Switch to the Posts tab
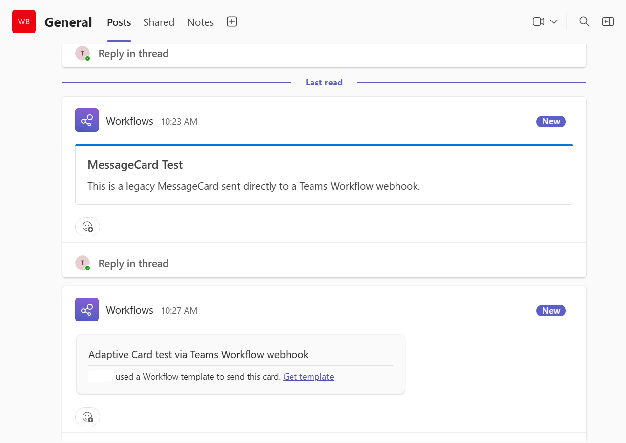 pos(119,22)
